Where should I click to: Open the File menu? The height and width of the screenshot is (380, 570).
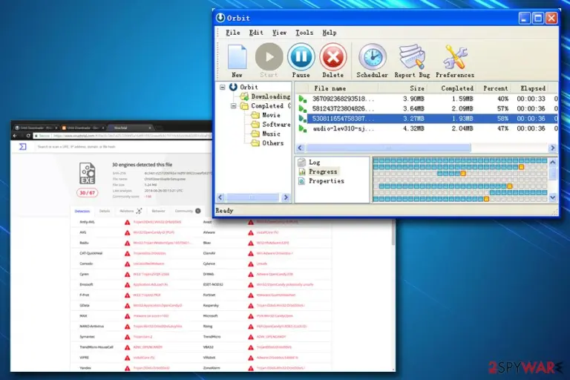pos(232,33)
